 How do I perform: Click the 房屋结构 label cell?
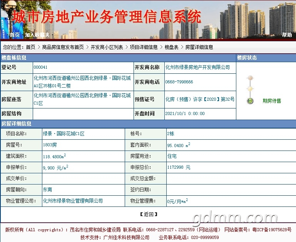(x=17, y=113)
